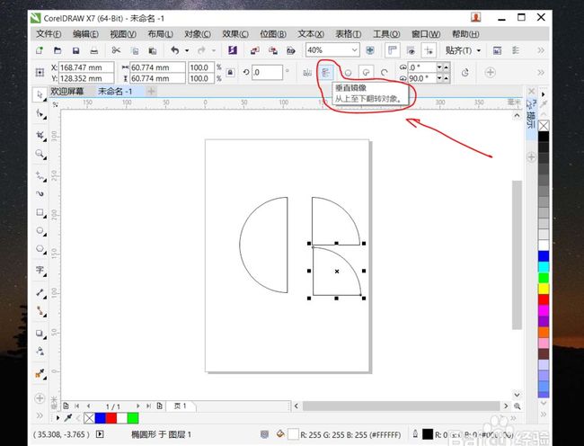The image size is (584, 446).
Task: Click the Paste icon in toolbar
Action: [x=153, y=50]
